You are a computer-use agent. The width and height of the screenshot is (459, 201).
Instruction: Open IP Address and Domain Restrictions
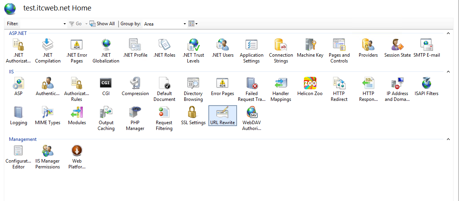tap(398, 90)
